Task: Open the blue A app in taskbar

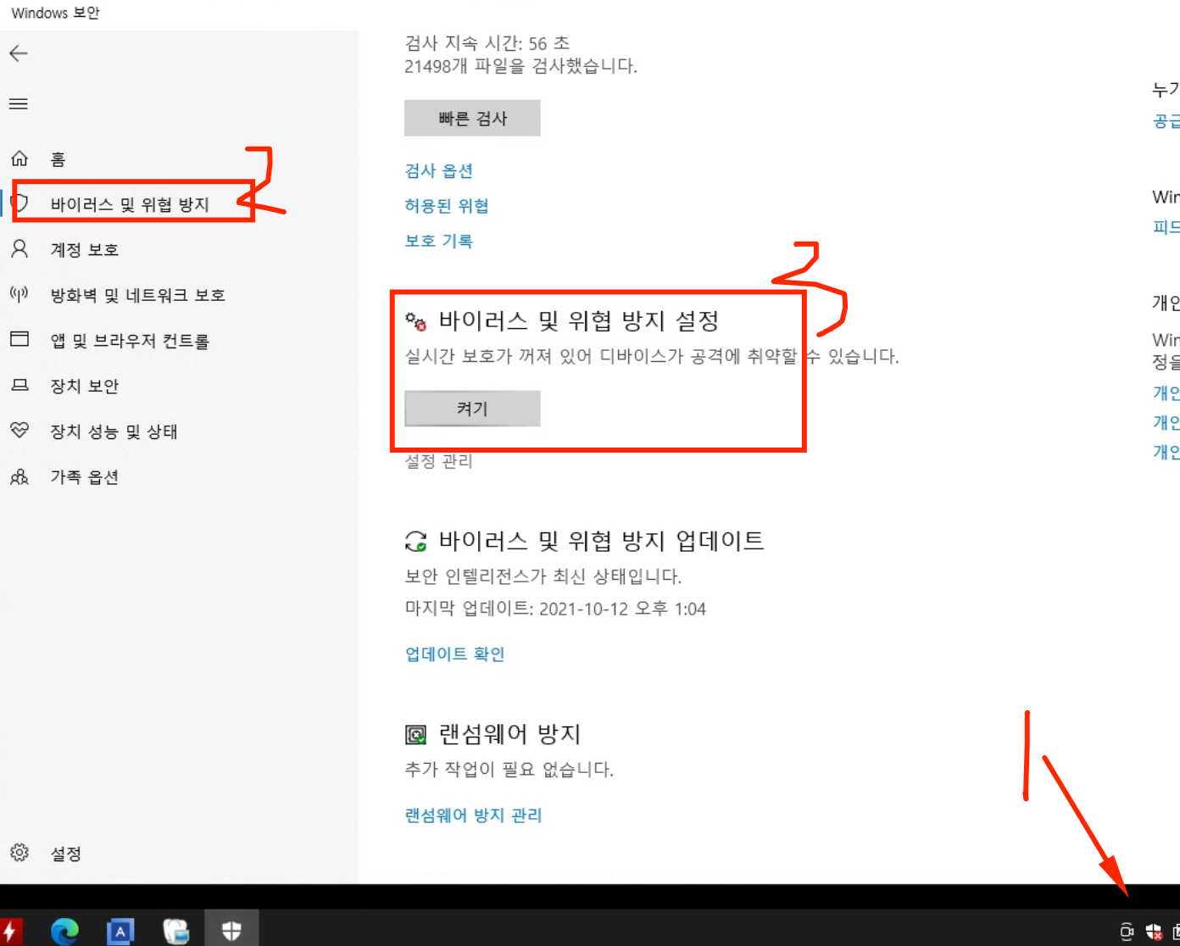Action: click(120, 932)
